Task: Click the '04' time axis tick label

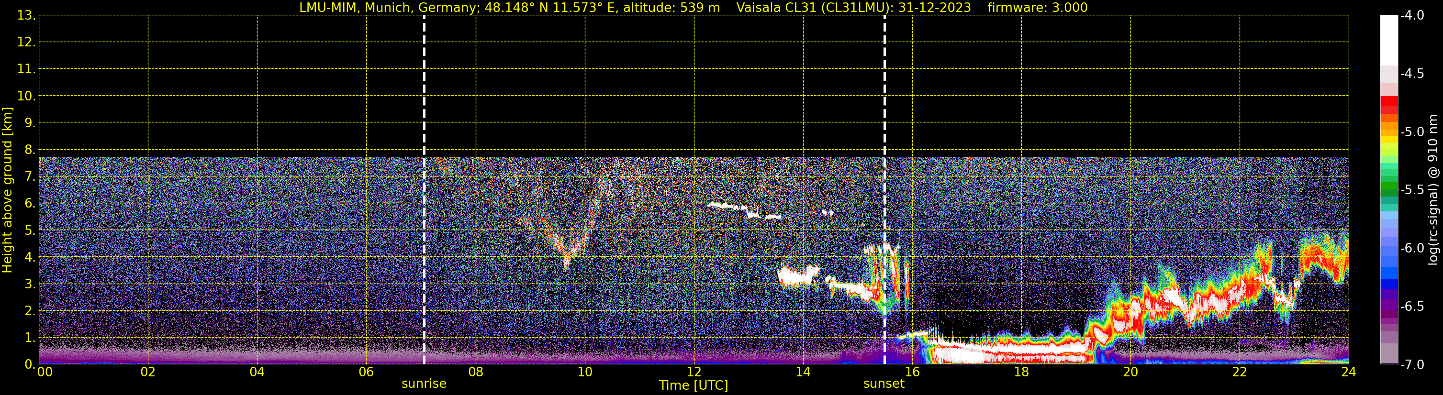Action: tap(257, 372)
